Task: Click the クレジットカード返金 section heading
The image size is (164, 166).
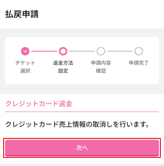Action: coord(39,104)
